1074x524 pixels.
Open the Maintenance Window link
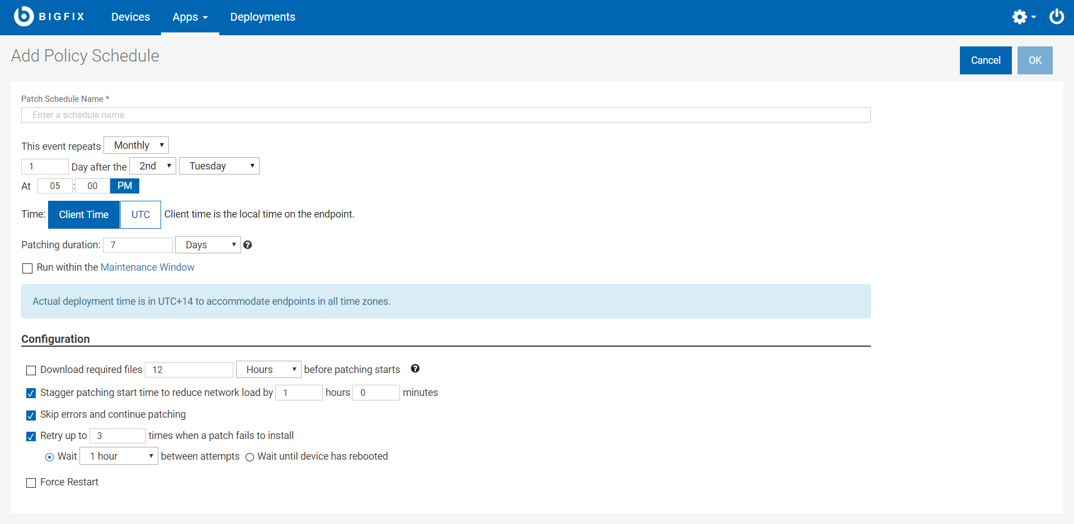[147, 267]
